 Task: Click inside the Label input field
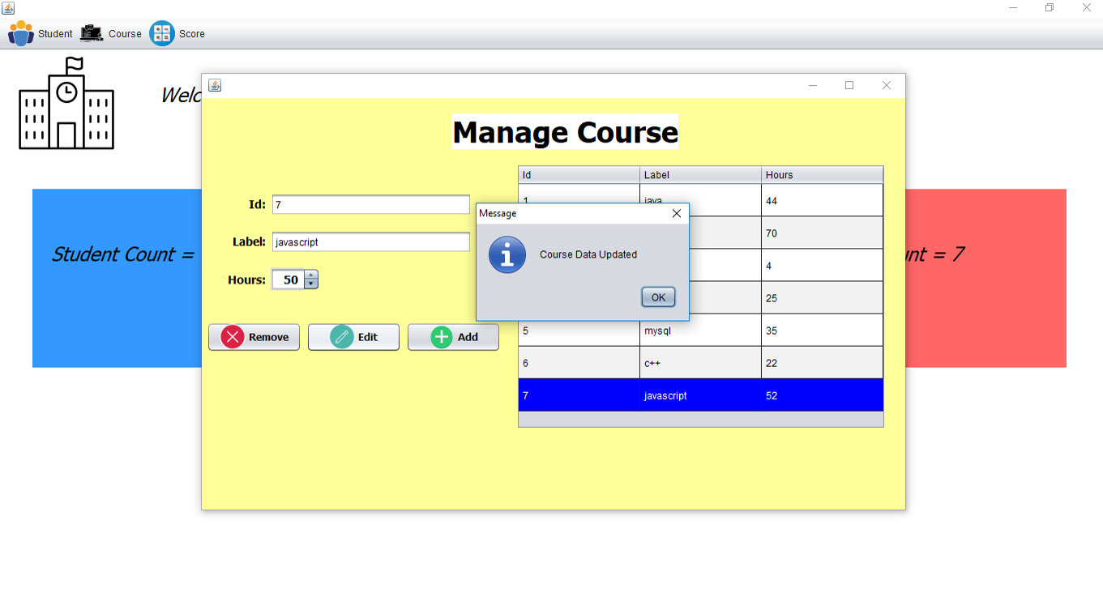tap(370, 241)
